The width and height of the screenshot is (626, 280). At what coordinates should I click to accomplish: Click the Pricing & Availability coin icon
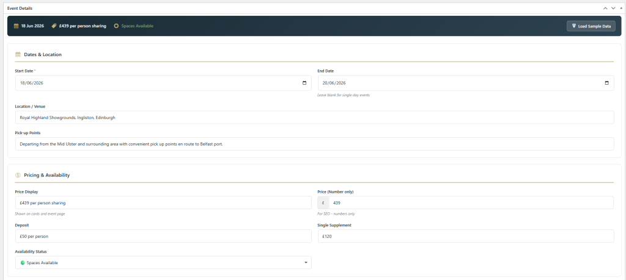point(18,175)
